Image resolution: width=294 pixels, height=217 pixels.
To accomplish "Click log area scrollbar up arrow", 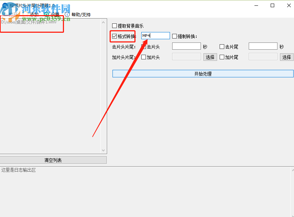I will (293, 170).
